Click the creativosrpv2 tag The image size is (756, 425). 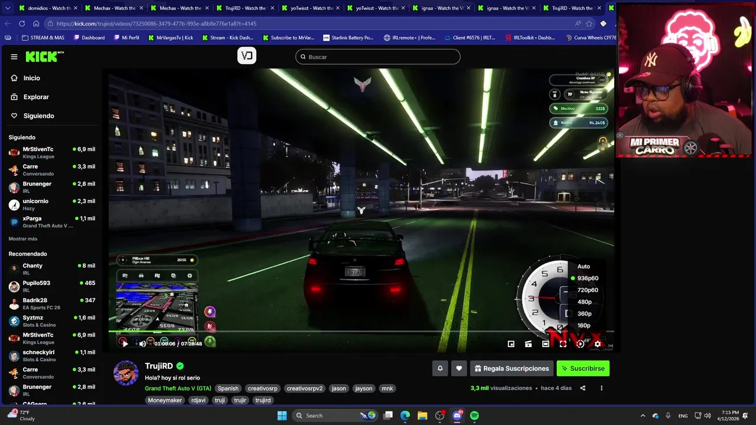tap(305, 388)
